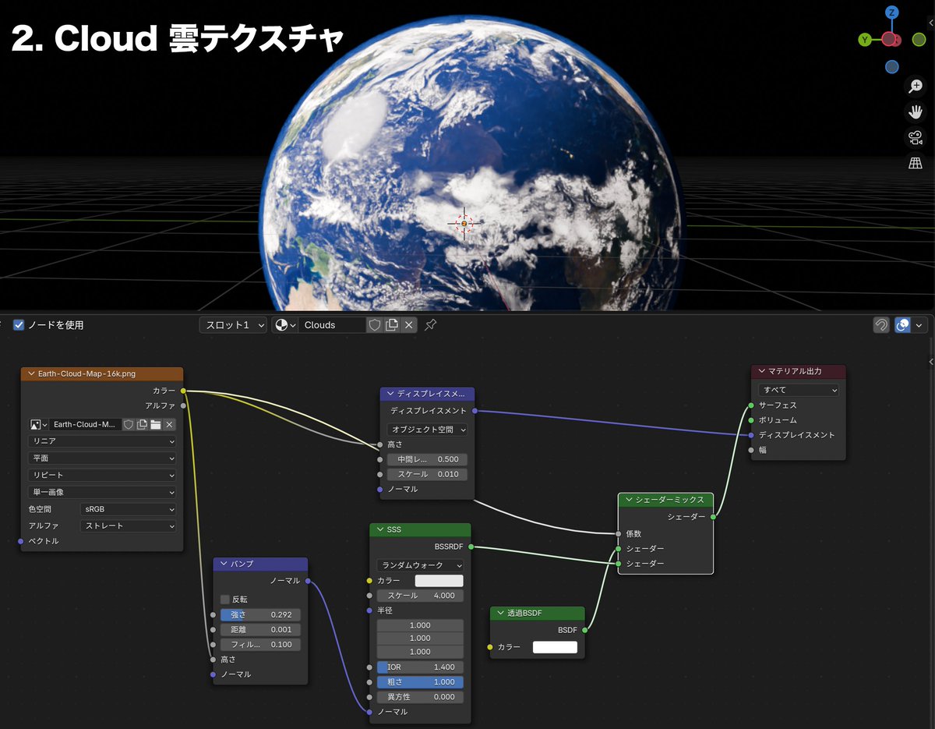Screen dimensions: 935x729
Task: Select the Zoom magnifier viewport icon
Action: click(916, 87)
